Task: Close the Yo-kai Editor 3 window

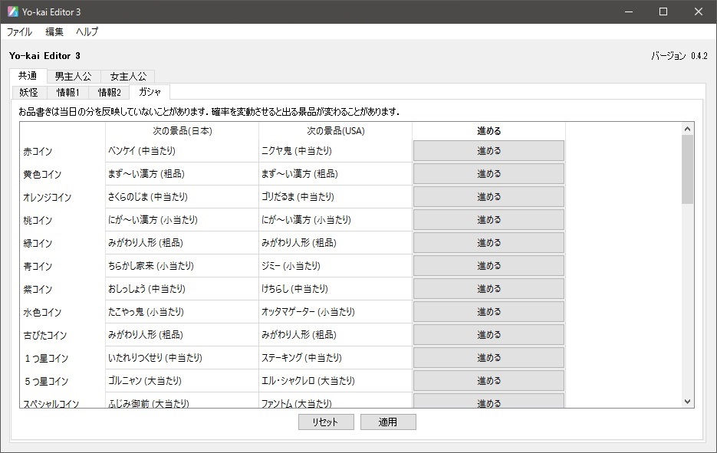Action: [x=699, y=12]
